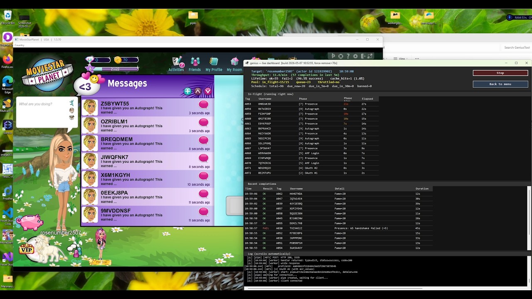This screenshot has width=532, height=299.
Task: Toggle fullscreen game view icon
Action: click(371, 56)
